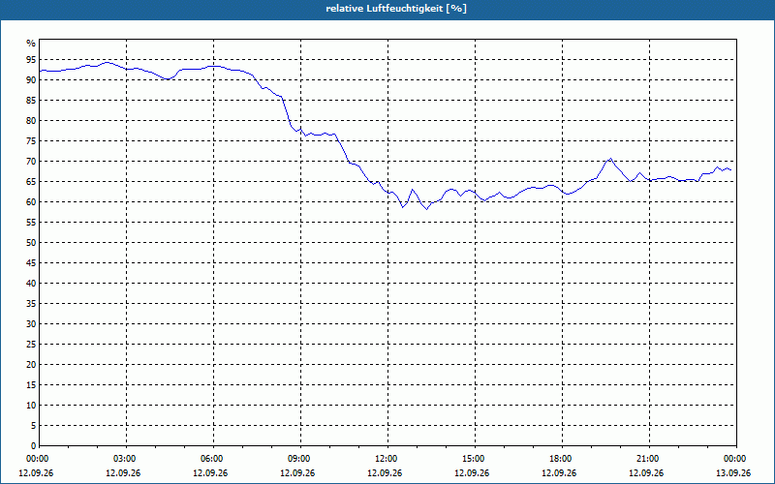Click the y-axis value "30"
The width and height of the screenshot is (775, 484).
(31, 324)
